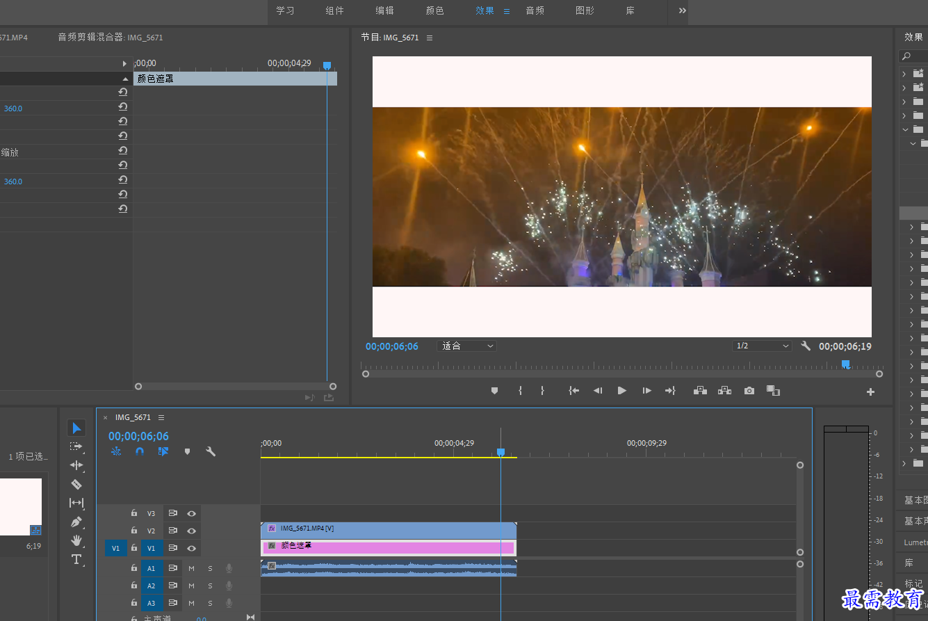Open timeline display settings wrench
The image size is (928, 621).
(x=211, y=451)
